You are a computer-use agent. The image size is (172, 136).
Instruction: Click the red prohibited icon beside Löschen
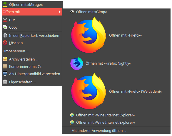5,43
